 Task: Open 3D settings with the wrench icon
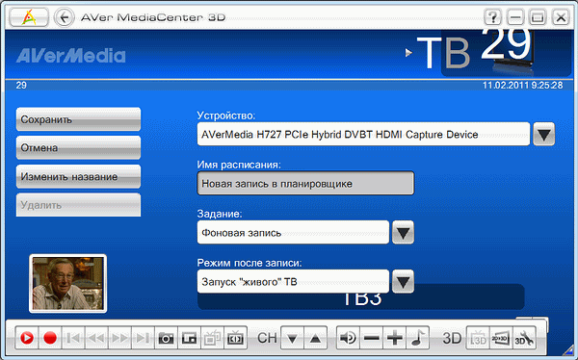524,338
